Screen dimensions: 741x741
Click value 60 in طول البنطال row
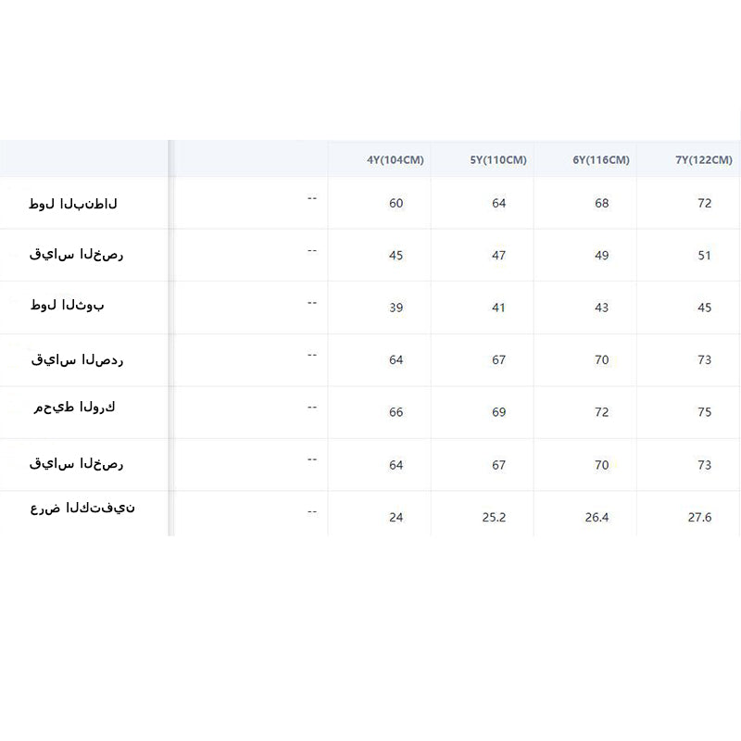tap(396, 203)
